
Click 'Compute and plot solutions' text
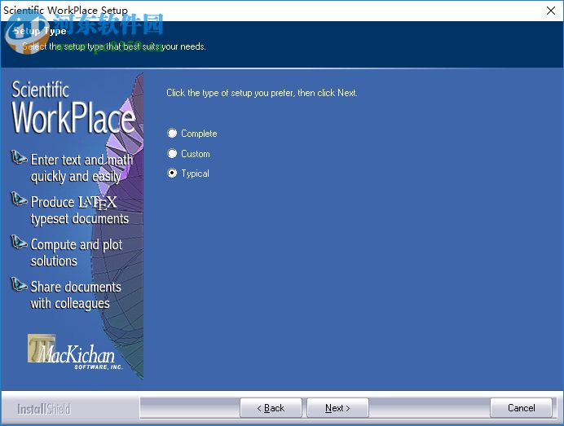(77, 253)
